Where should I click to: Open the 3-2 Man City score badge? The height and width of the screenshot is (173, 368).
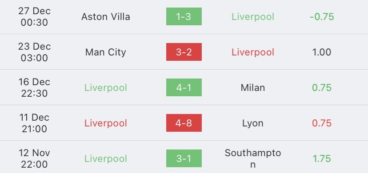coord(184,52)
